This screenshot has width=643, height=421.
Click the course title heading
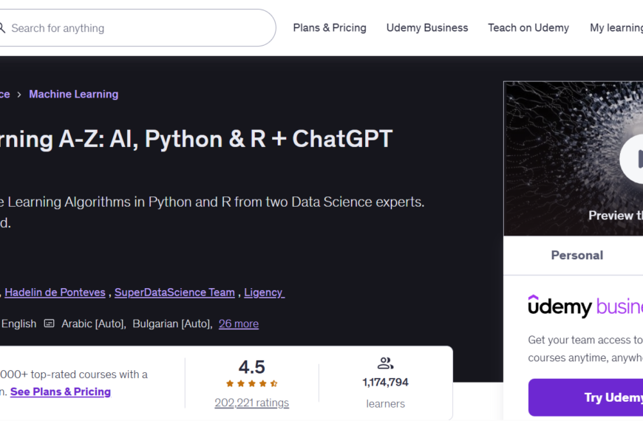click(x=197, y=139)
